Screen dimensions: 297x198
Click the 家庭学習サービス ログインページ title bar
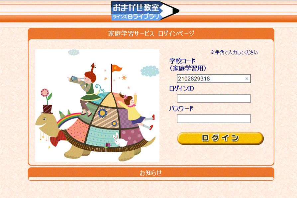pyautogui.click(x=151, y=33)
